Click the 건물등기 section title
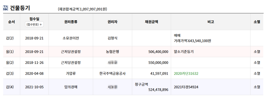Screen dimensions: 267x99 point(20,8)
